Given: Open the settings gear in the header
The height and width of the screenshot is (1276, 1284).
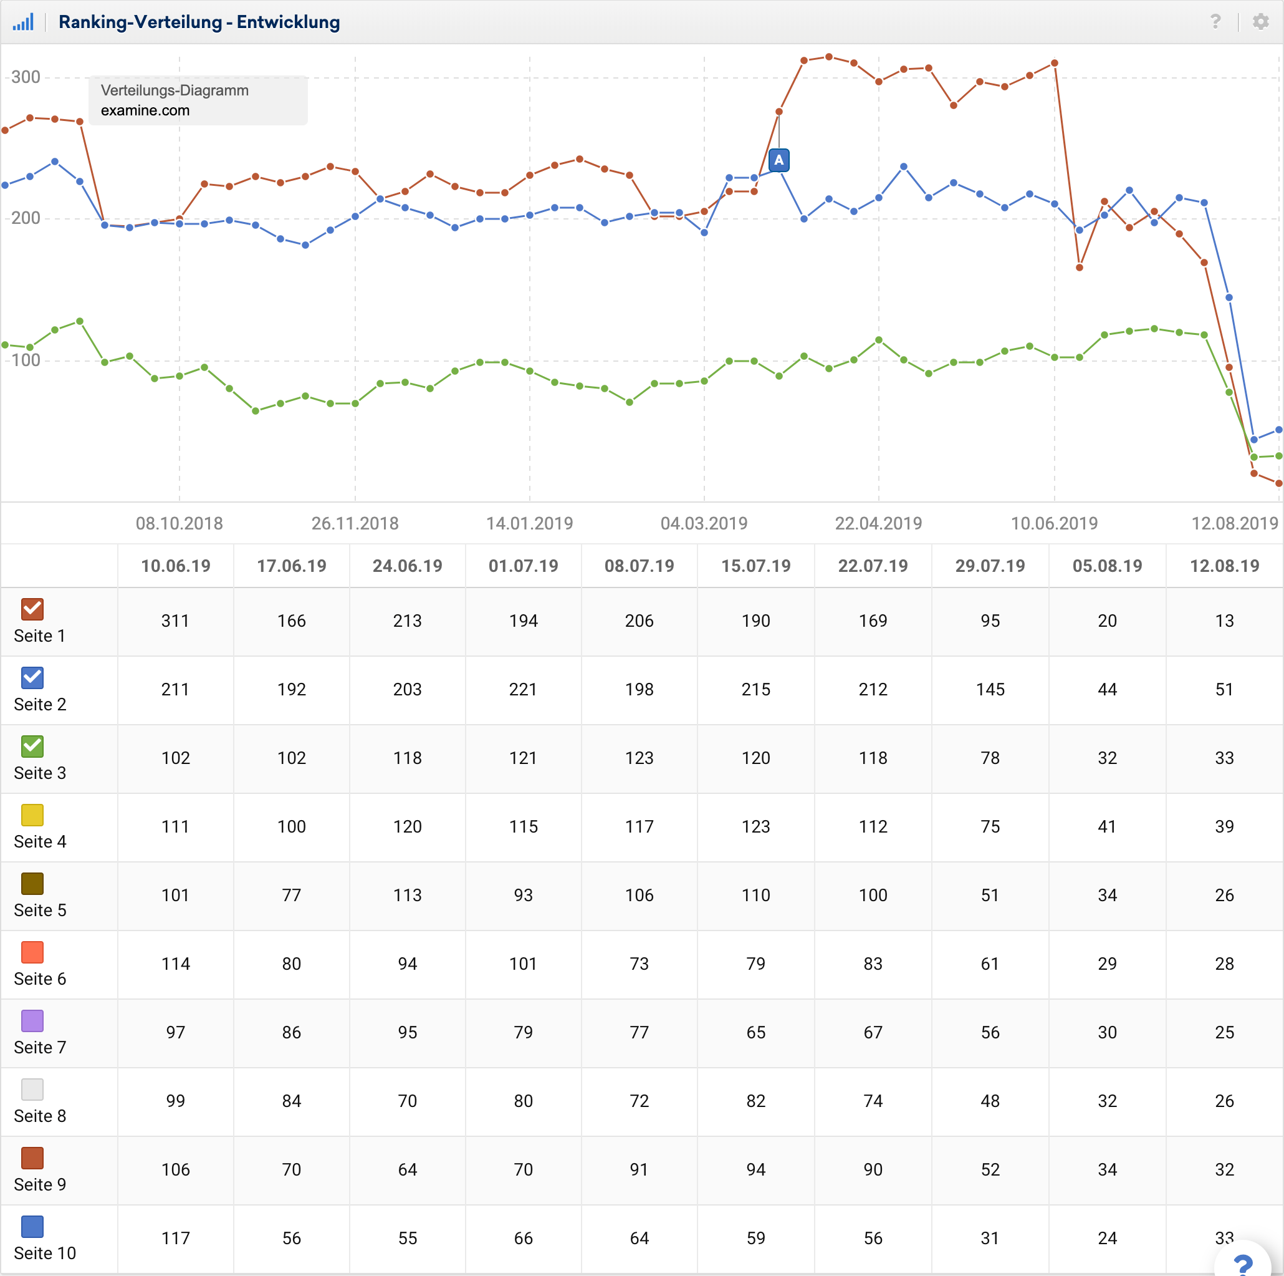Looking at the screenshot, I should click(x=1260, y=22).
